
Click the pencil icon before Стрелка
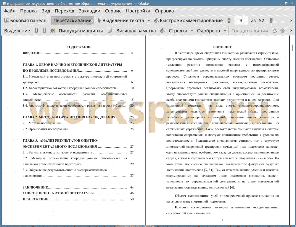162,30
